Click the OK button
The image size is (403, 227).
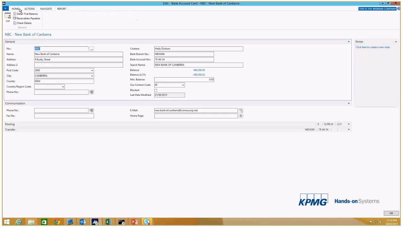coord(391,213)
